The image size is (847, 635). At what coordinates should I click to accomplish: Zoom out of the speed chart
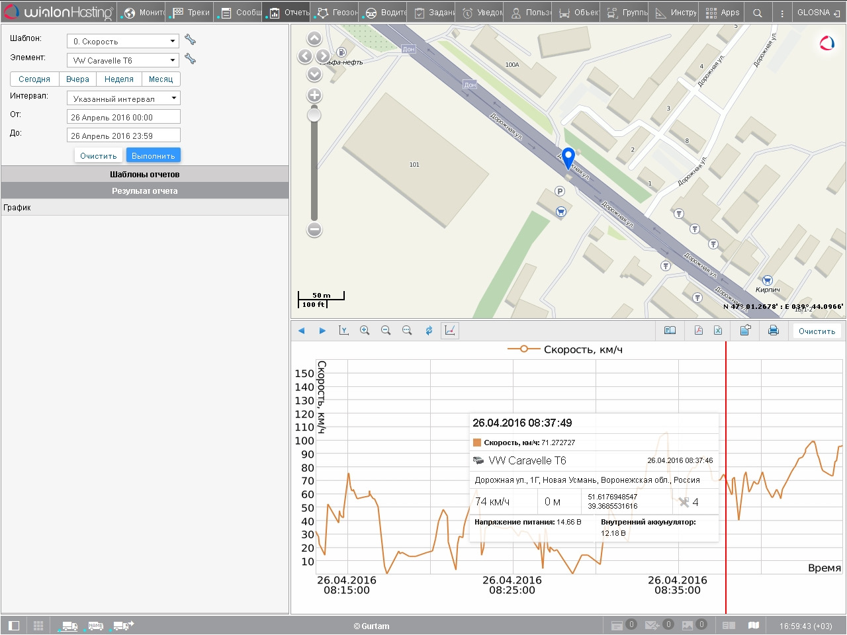386,331
